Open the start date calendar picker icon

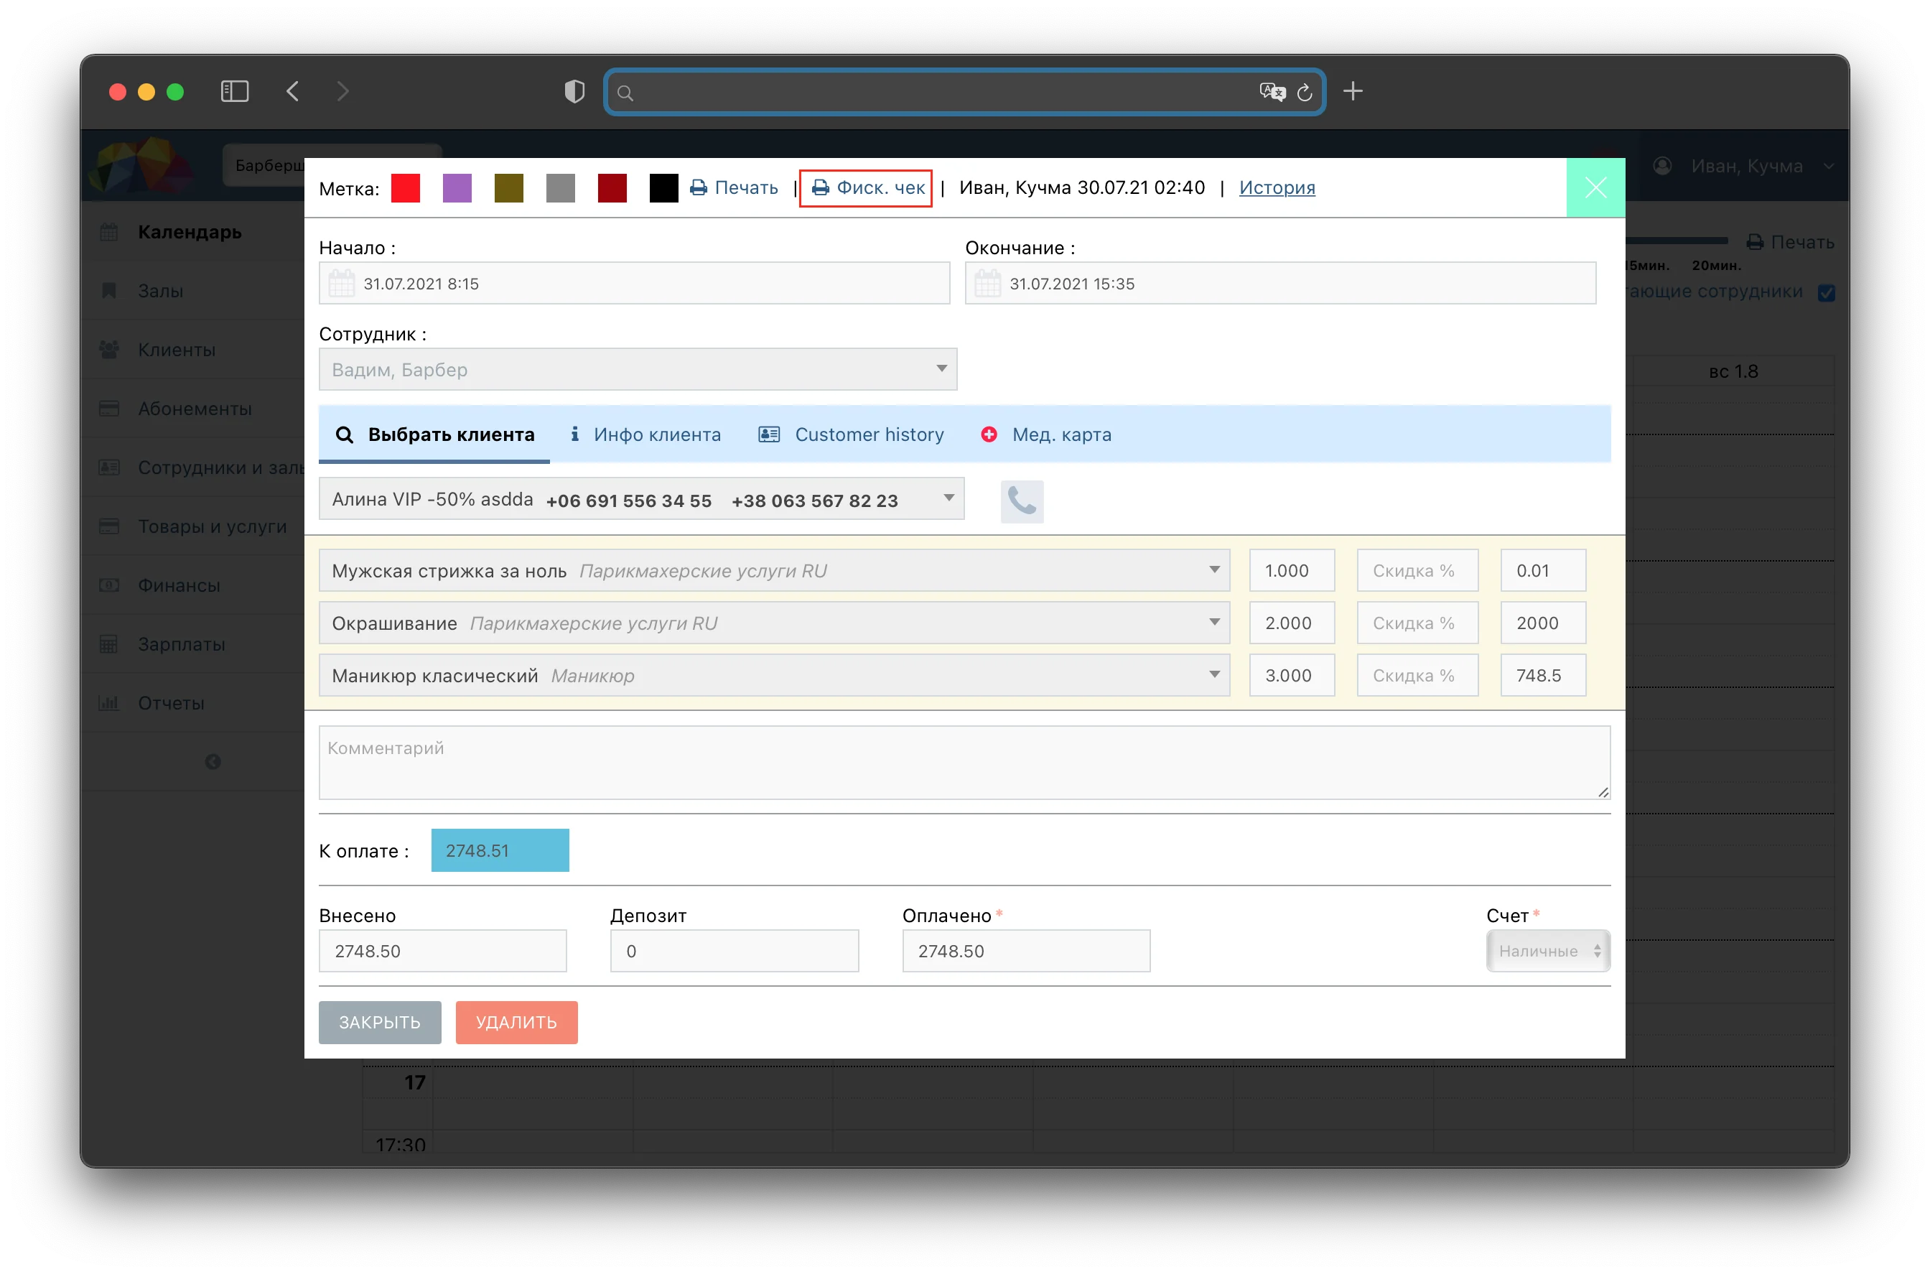point(341,284)
